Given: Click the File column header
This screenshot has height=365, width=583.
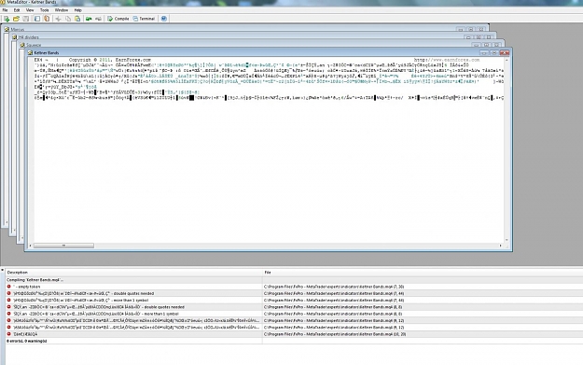Looking at the screenshot, I should (x=423, y=273).
